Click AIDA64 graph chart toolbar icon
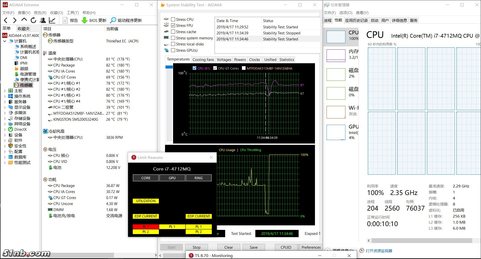481x259 pixels. (x=52, y=20)
